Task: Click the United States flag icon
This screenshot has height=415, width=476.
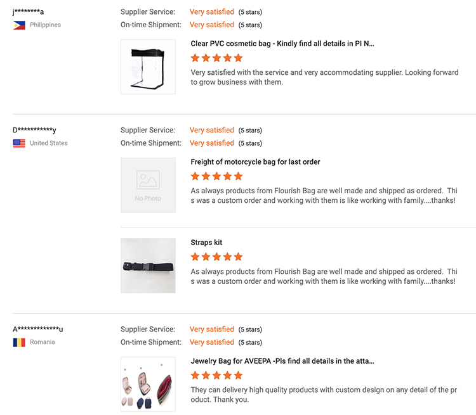Action: point(19,143)
